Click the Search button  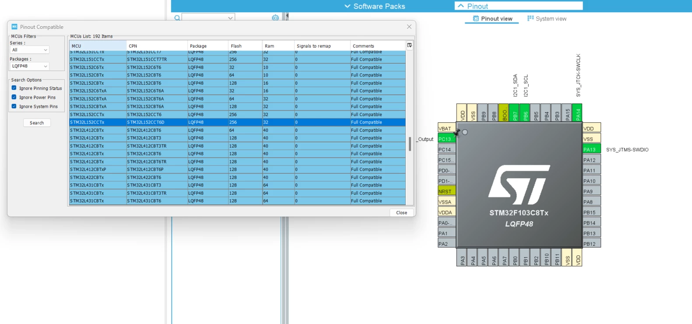tap(37, 123)
